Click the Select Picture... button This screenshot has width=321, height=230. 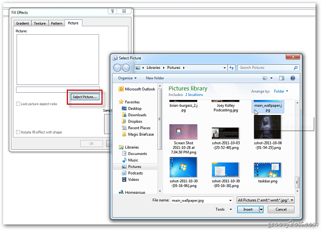coord(85,97)
